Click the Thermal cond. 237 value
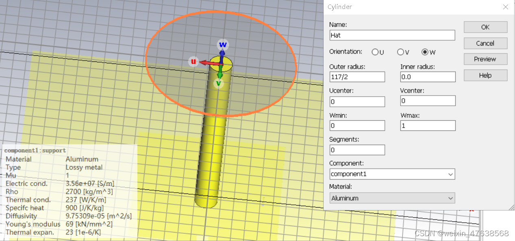The width and height of the screenshot is (515, 241). (x=86, y=200)
